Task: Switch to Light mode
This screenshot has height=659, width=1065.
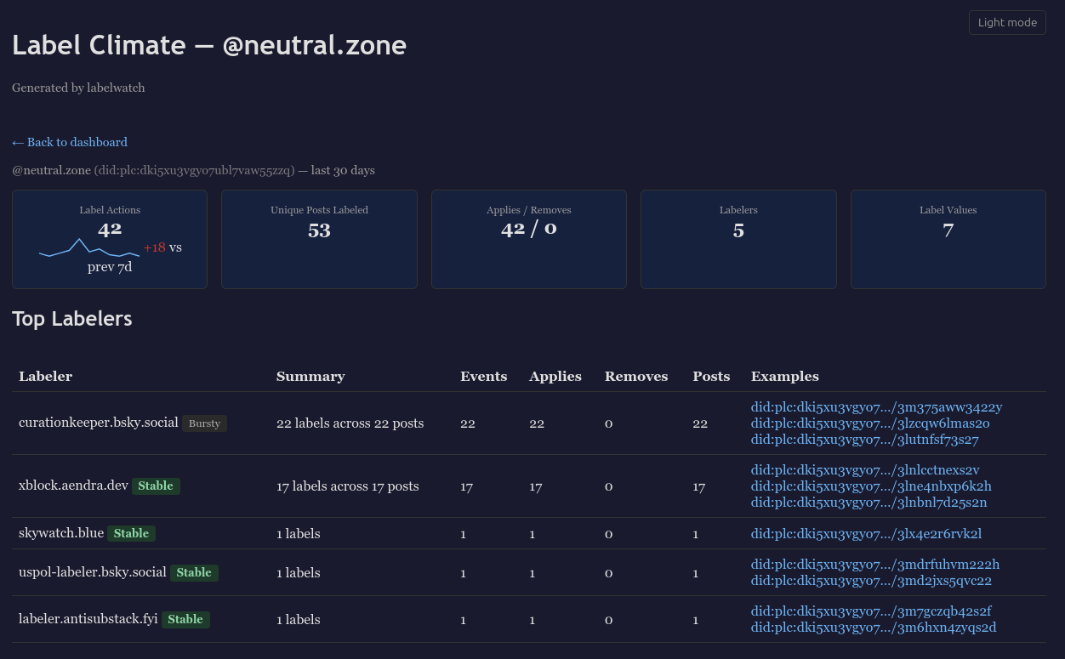Action: tap(1006, 22)
